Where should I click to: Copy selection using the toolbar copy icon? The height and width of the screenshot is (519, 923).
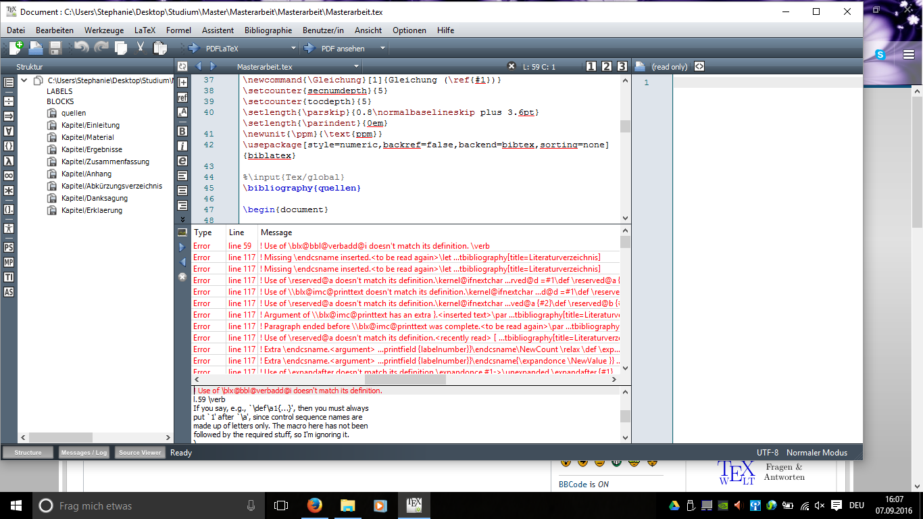[x=121, y=48]
